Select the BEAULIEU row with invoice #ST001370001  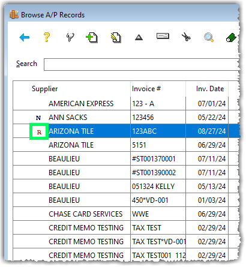pyautogui.click(x=127, y=159)
